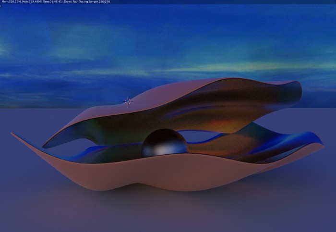Screen dimensions: 336x232
Task: Click the 3D cursor crosshair in viewport
Action: point(128,101)
